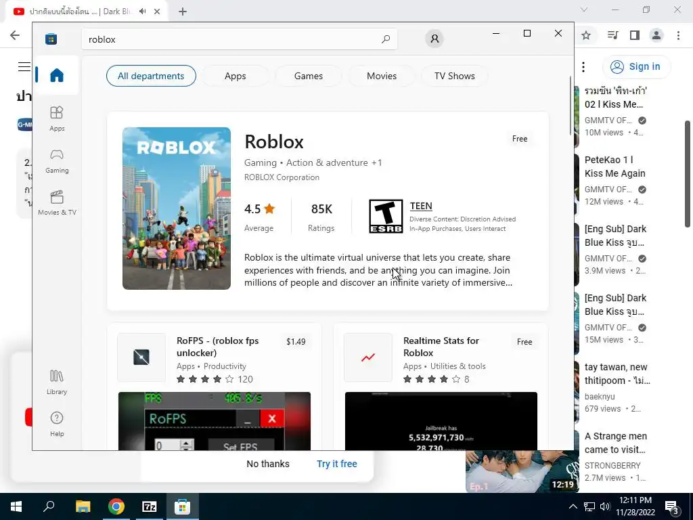Image resolution: width=693 pixels, height=520 pixels.
Task: Open the notification center icon
Action: (672, 507)
